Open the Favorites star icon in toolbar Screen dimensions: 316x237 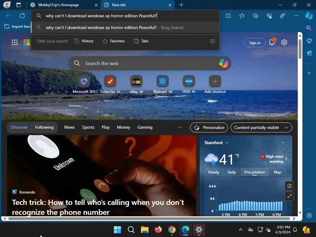[x=242, y=16]
